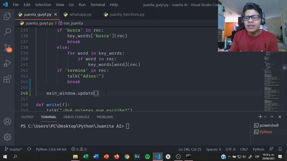287x161 pixels.
Task: Open the notifications bell icon
Action: click(x=280, y=149)
